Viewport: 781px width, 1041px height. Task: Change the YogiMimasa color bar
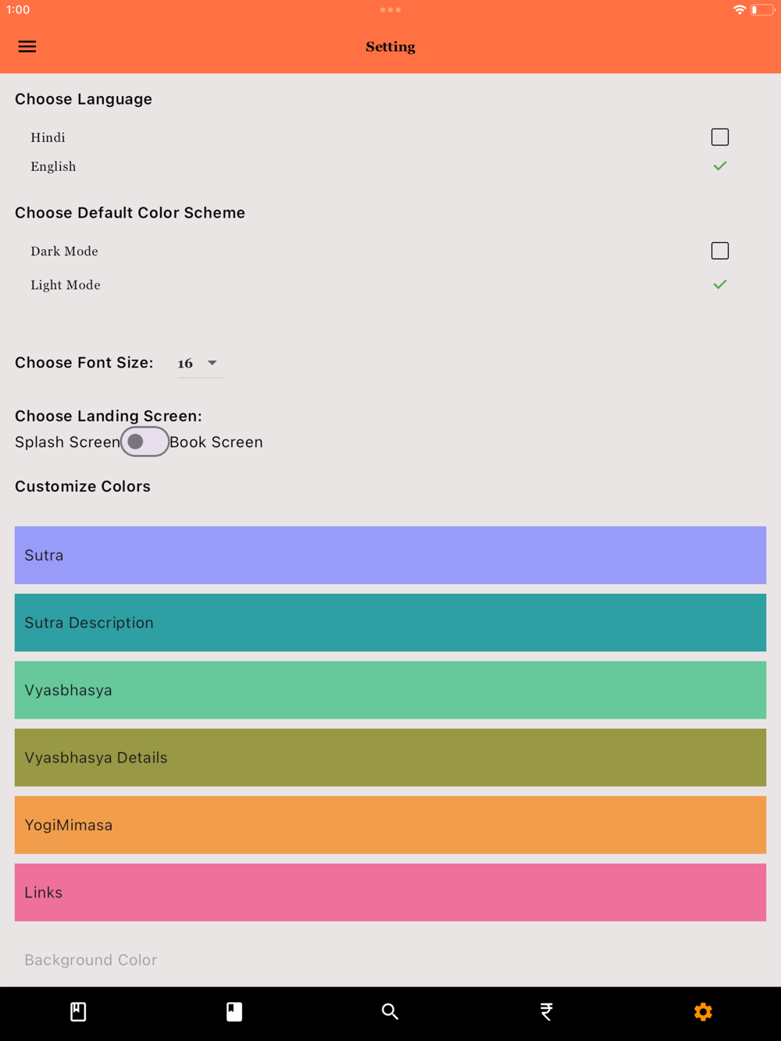(x=390, y=825)
